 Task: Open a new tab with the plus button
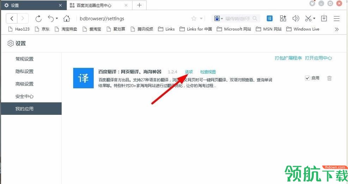click(x=139, y=5)
